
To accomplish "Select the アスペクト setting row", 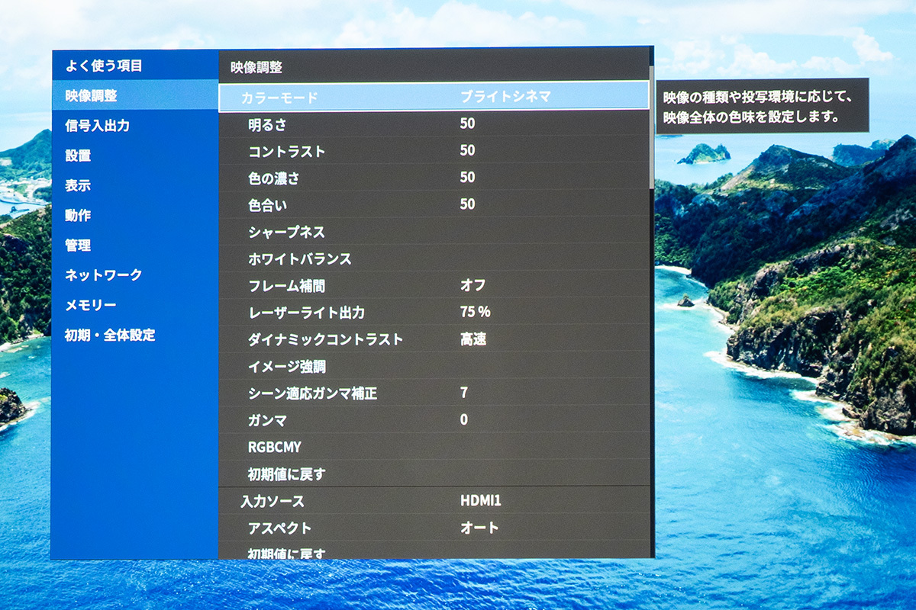I will (x=434, y=528).
